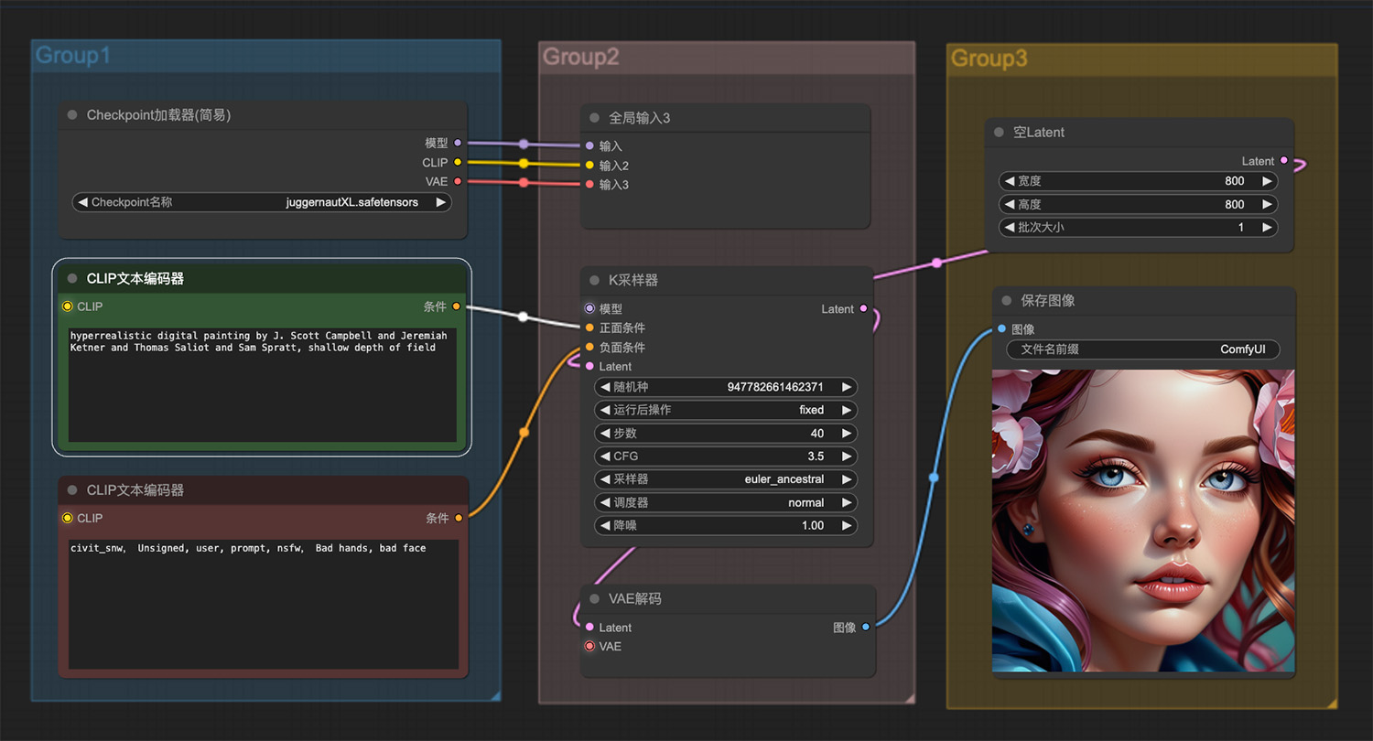Select previous scheduler via 调度器 left arrow
Viewport: 1373px width, 741px height.
605,502
